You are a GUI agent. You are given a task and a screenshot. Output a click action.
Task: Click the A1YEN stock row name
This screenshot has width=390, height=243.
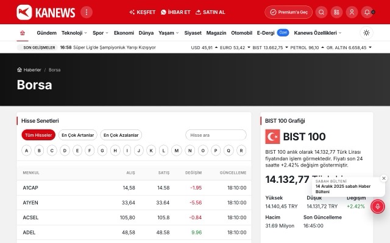[30, 202]
